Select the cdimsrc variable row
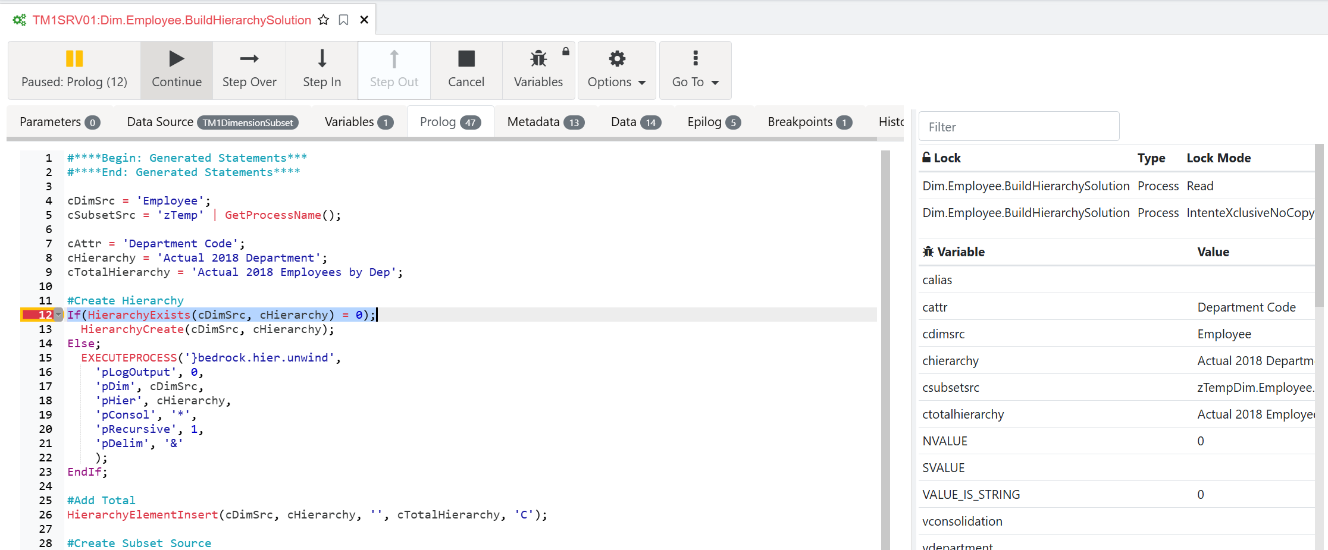The width and height of the screenshot is (1328, 550). click(1117, 334)
